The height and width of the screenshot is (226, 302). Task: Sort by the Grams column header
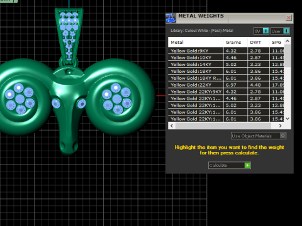tap(235, 42)
